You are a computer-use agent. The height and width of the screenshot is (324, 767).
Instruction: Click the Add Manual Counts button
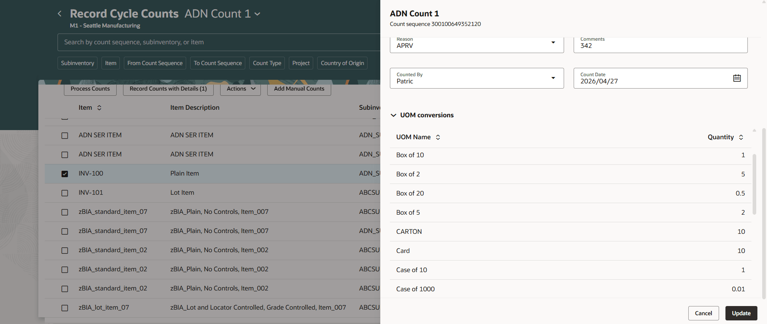coord(299,89)
